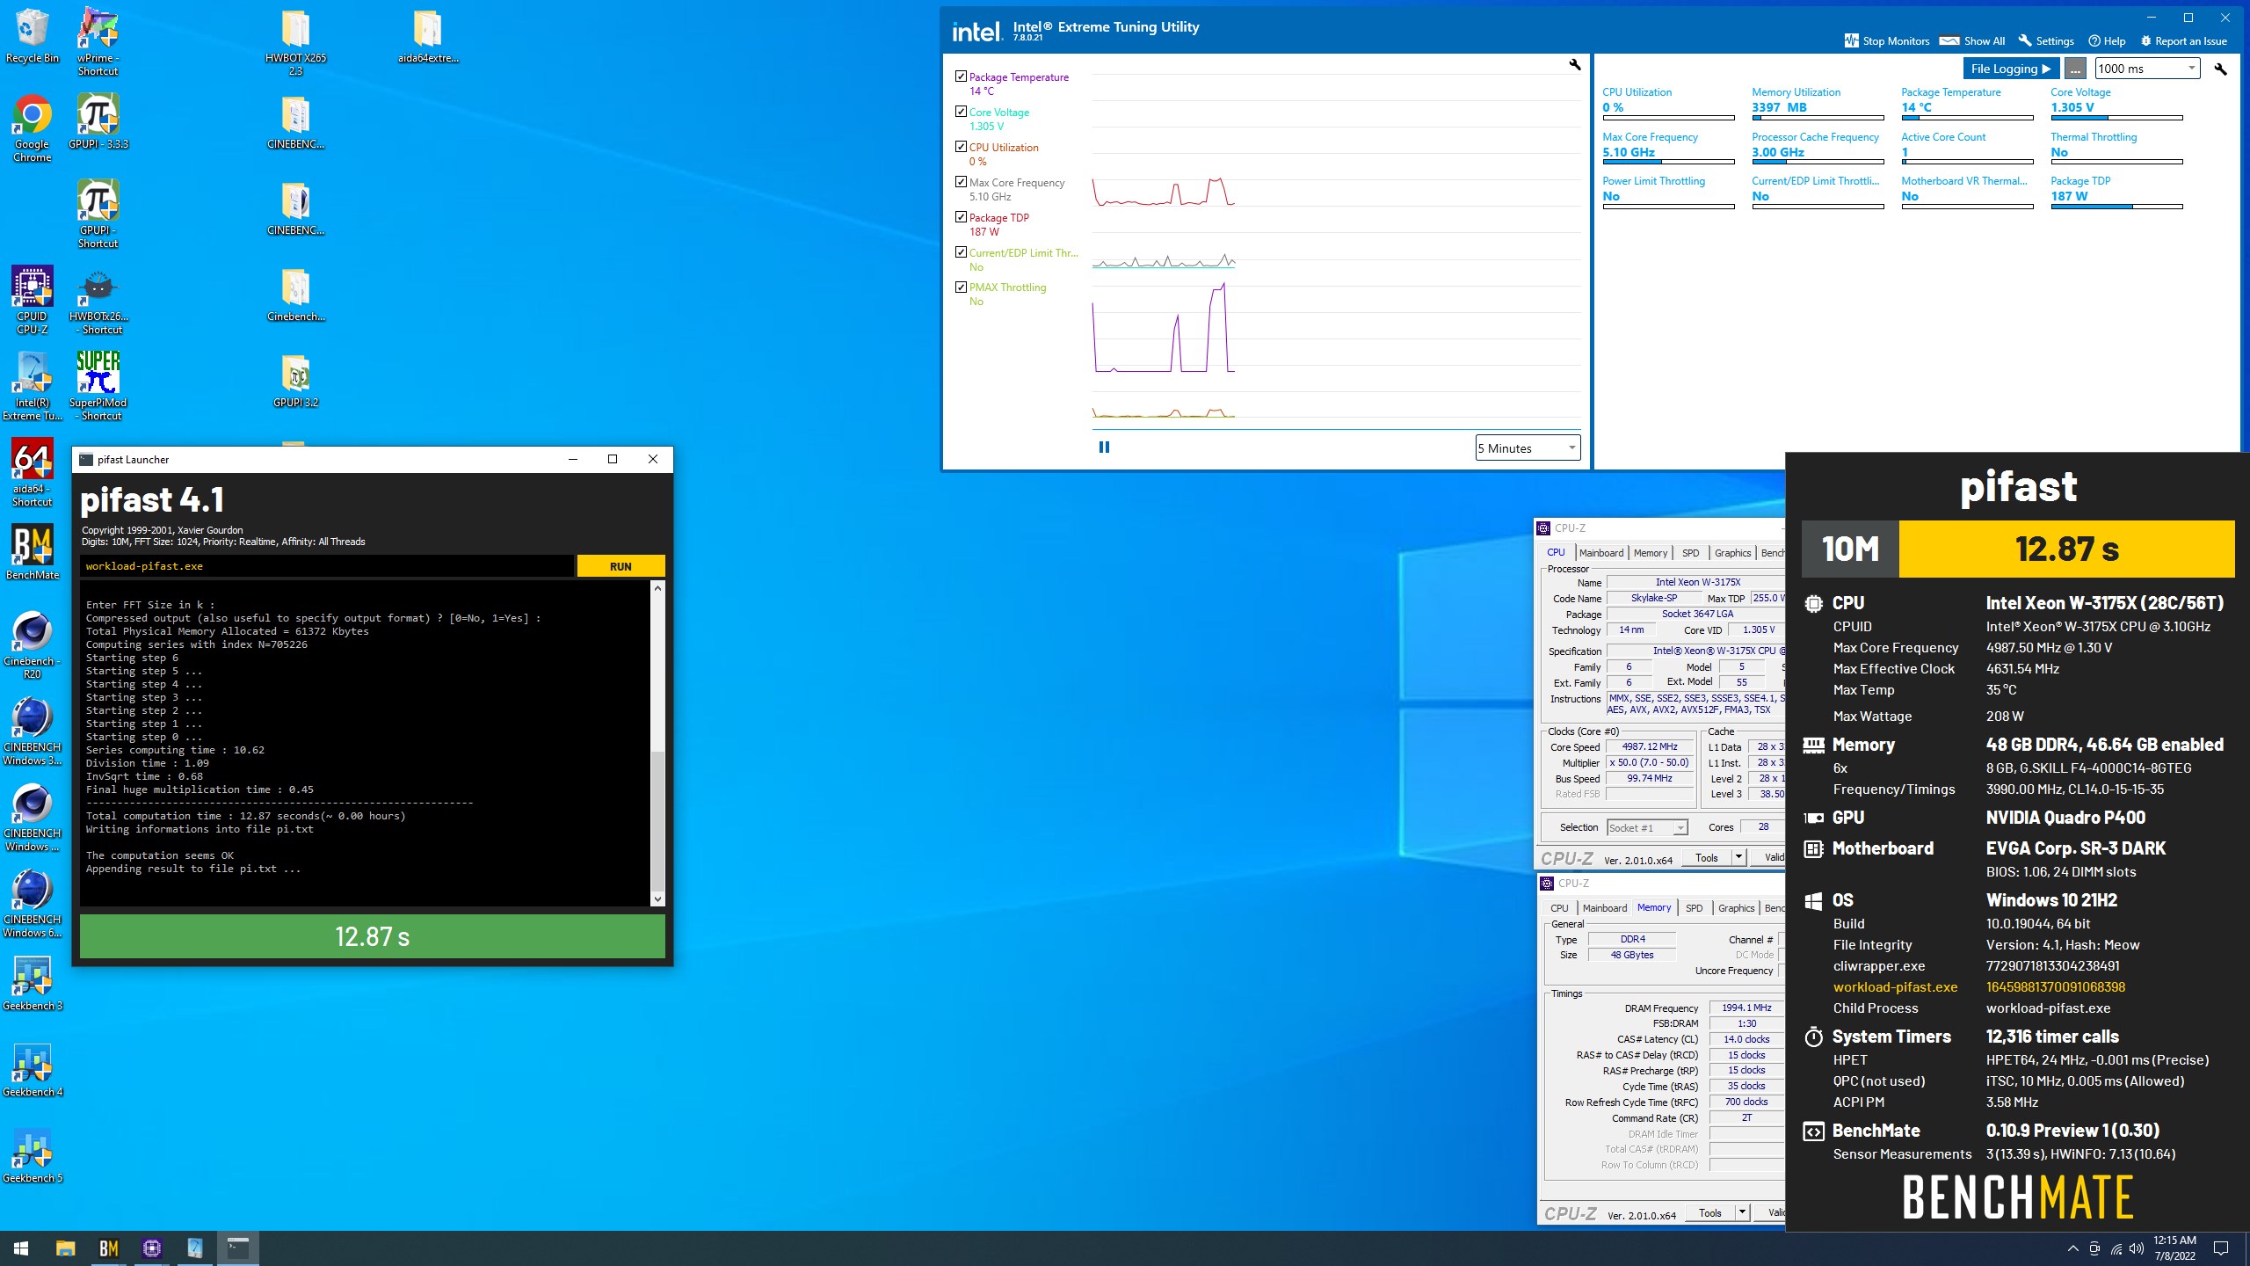Open the Recycle Bin desktop icon
This screenshot has width=2250, height=1266.
tap(32, 37)
